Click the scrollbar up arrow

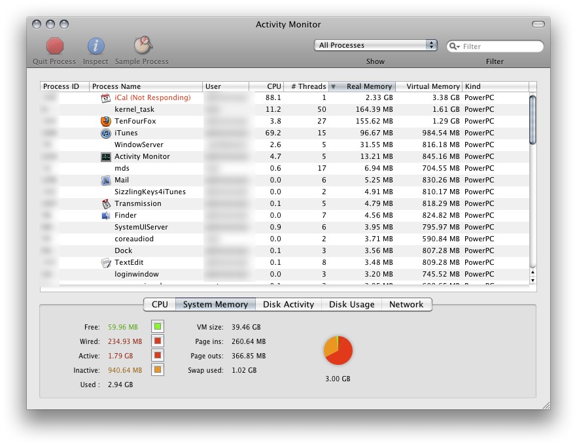tap(533, 272)
